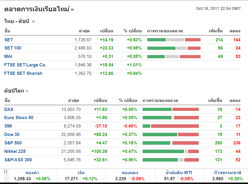Open the DAX index page

click(9, 109)
